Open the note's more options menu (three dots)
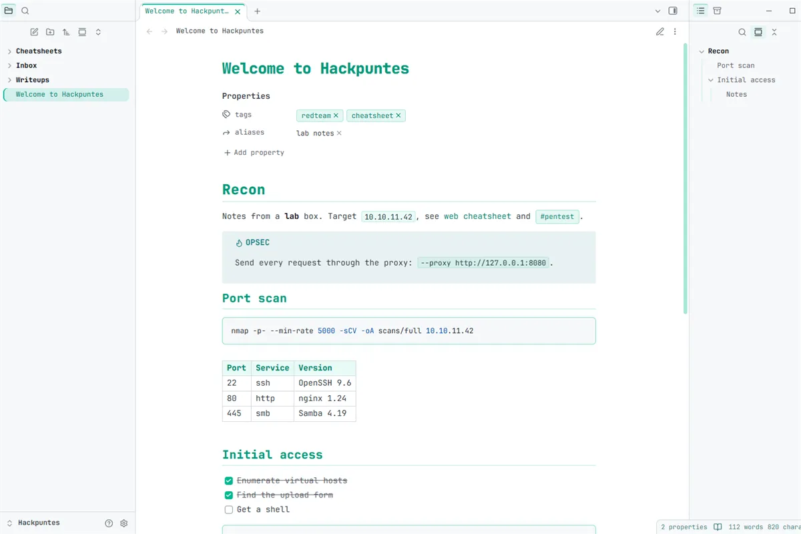 pos(675,31)
